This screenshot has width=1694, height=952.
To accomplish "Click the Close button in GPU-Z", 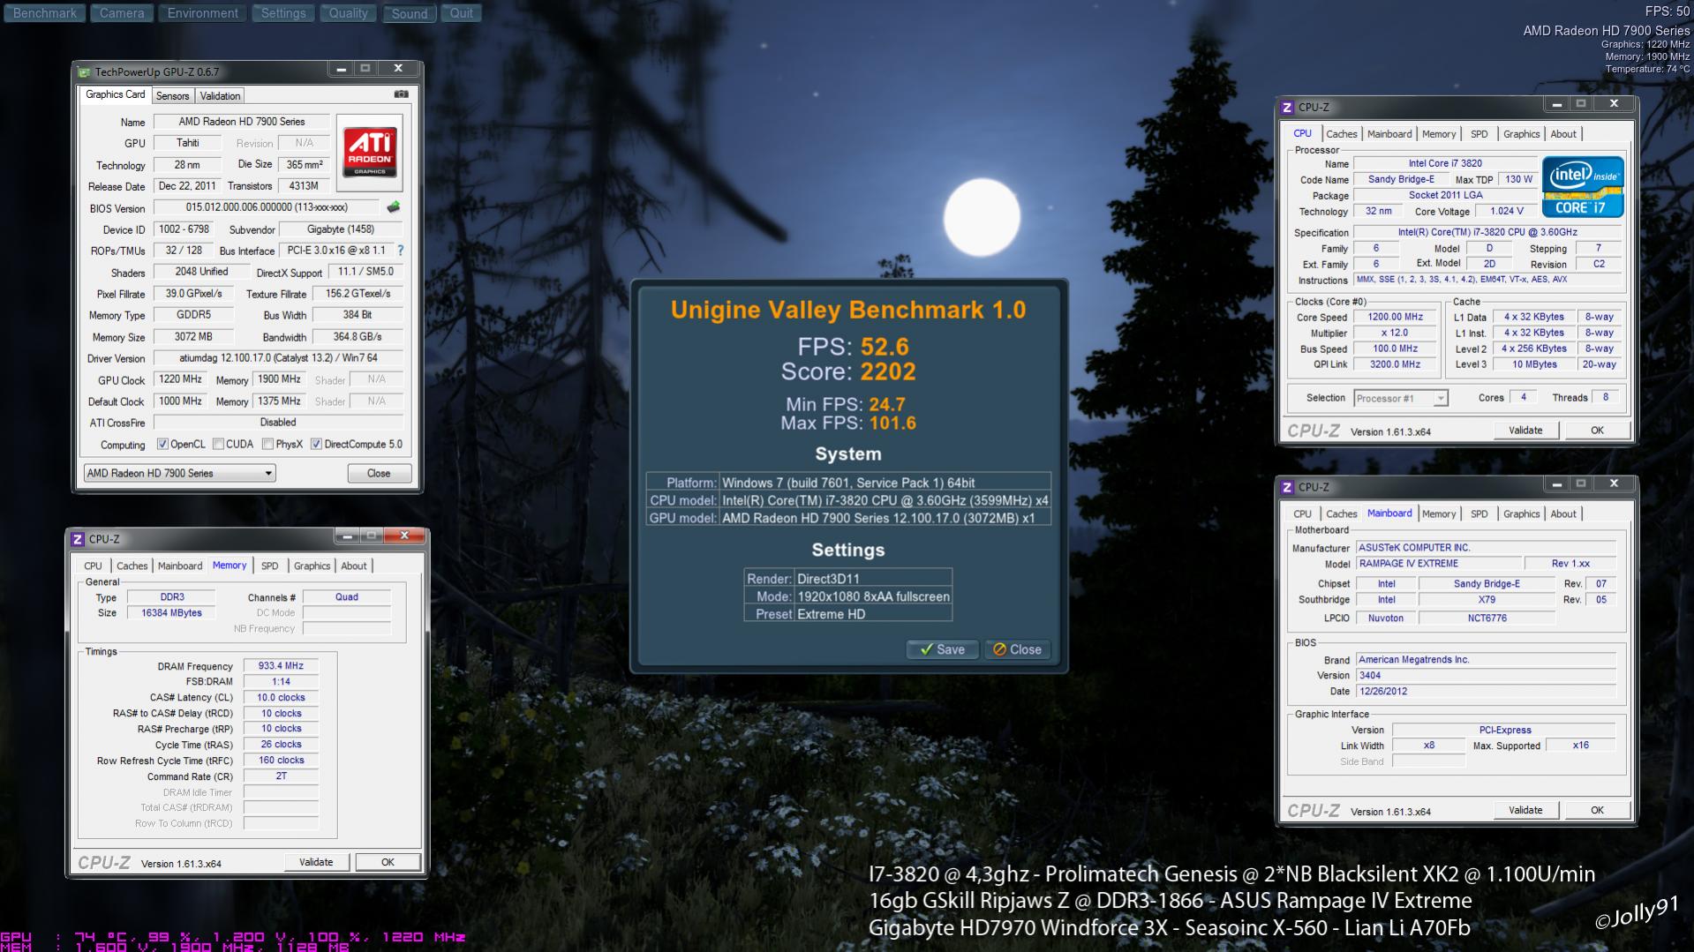I will [x=379, y=474].
